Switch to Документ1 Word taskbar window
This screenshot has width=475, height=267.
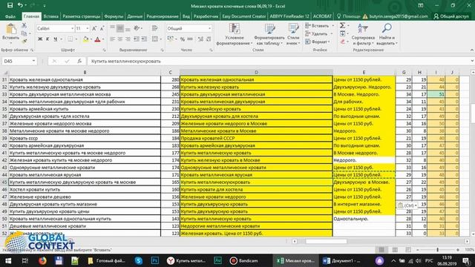tap(341, 260)
